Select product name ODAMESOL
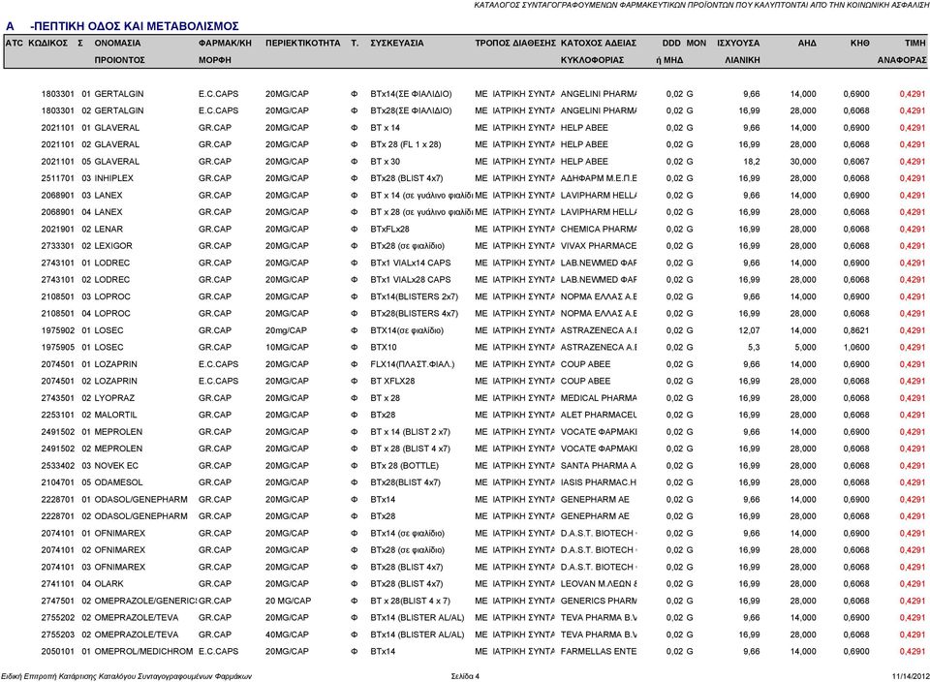 pyautogui.click(x=118, y=482)
